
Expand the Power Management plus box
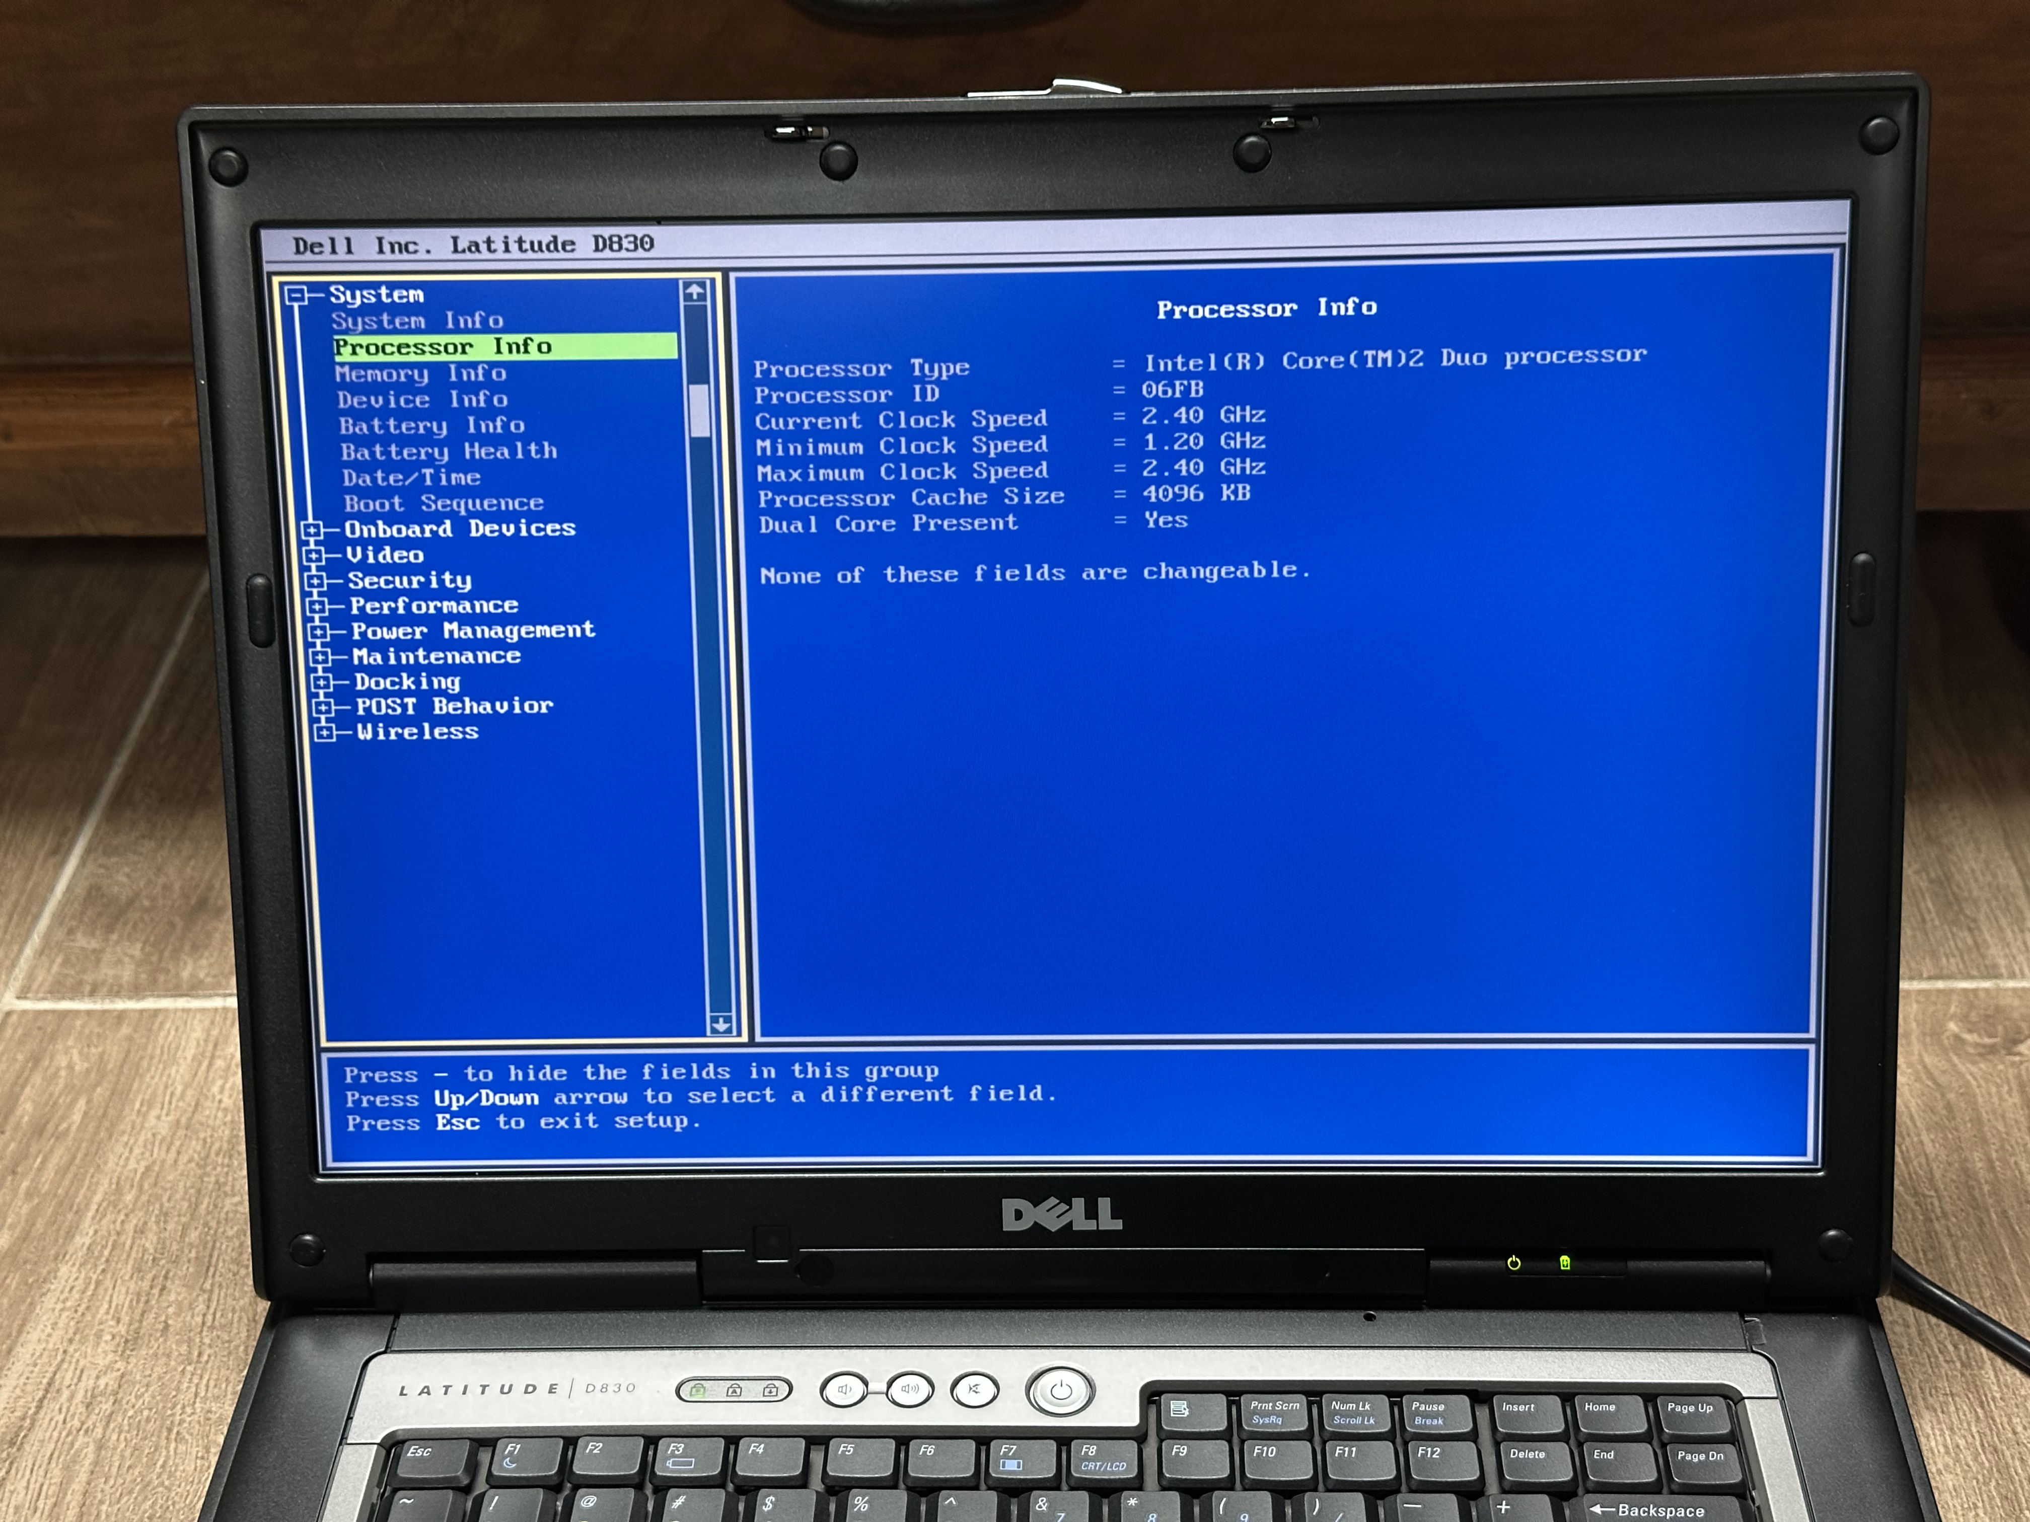[319, 632]
